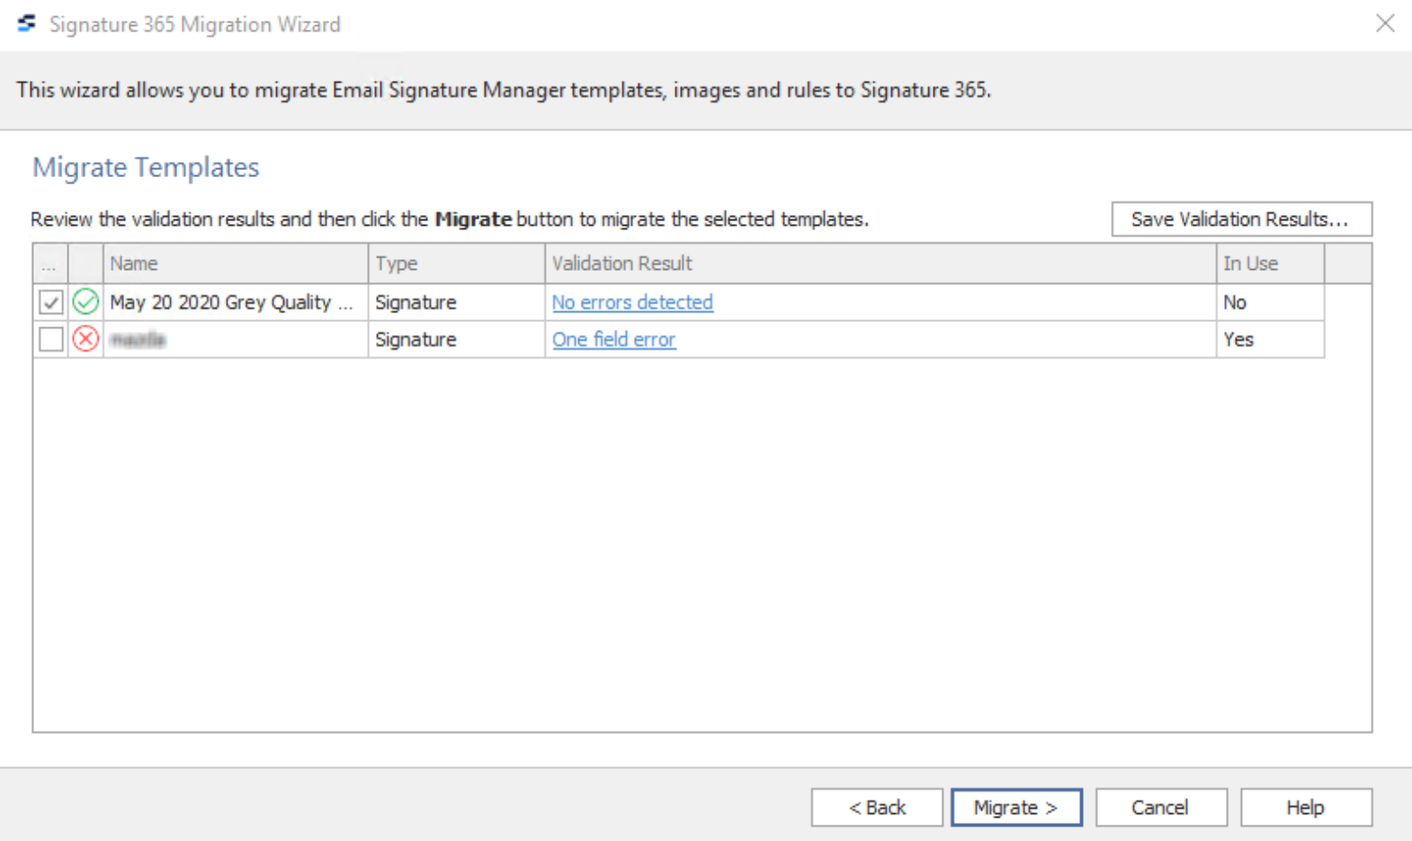Image resolution: width=1412 pixels, height=841 pixels.
Task: Select the May 20 2020 Grey Quality name cell
Action: click(236, 302)
